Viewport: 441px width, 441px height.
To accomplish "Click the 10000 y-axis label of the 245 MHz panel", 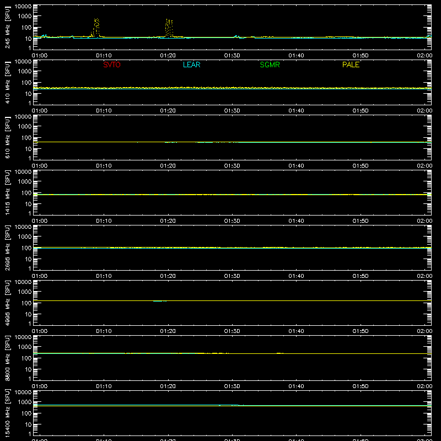I will click(23, 6).
